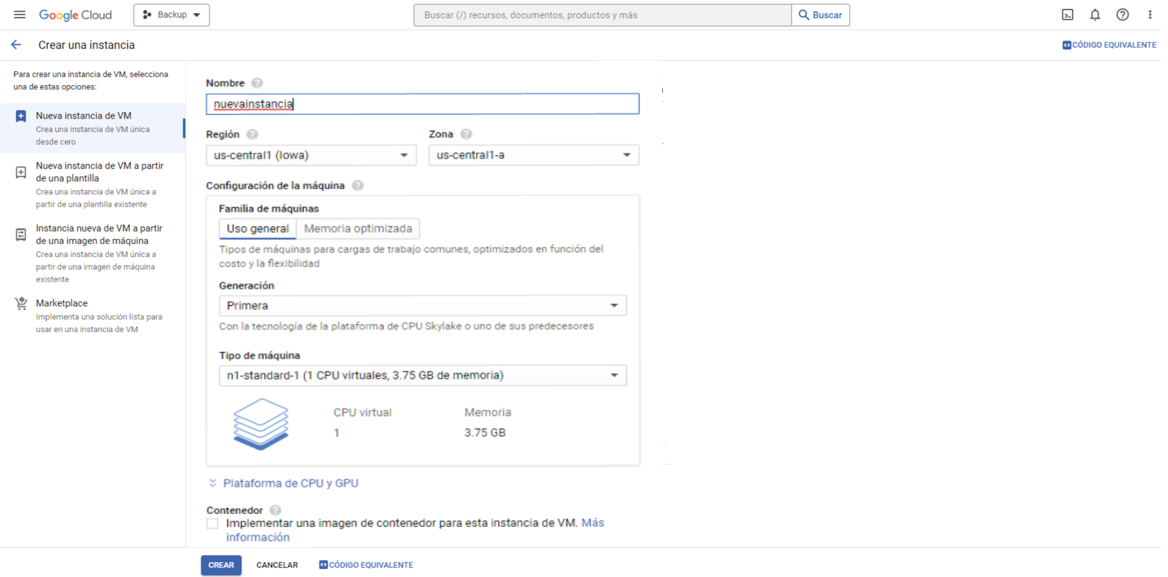Viewport: 1168px width, 577px height.
Task: Open Cloud Shell terminal icon
Action: tap(1067, 15)
